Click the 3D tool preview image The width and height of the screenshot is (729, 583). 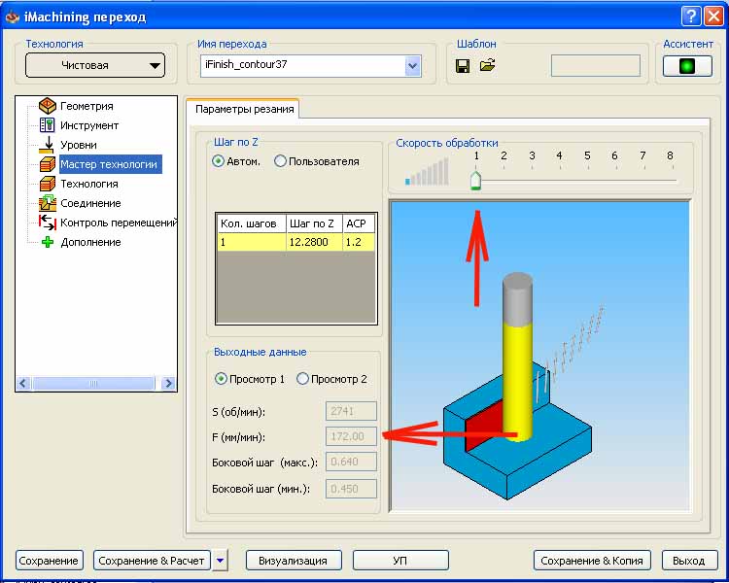(x=539, y=357)
